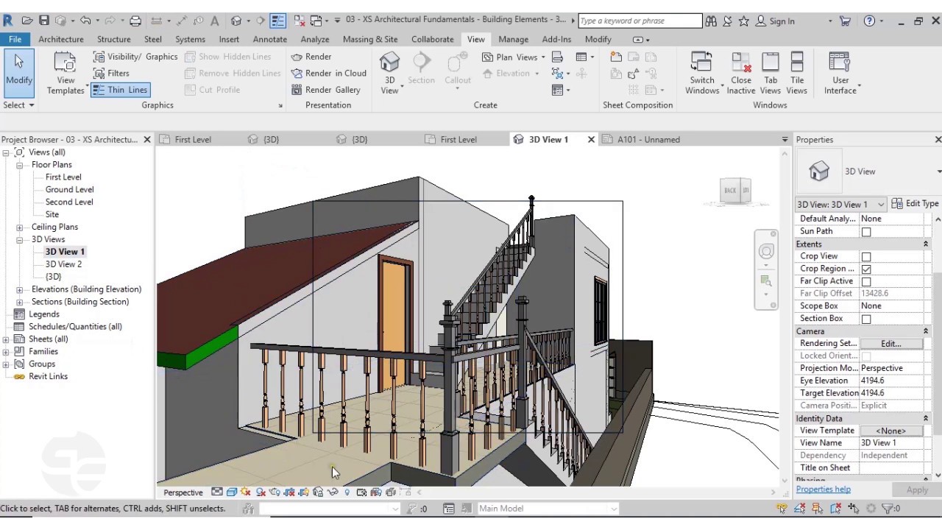Screen dimensions: 942x530
Task: Click the Communication Center satellite icon
Action: (x=727, y=21)
